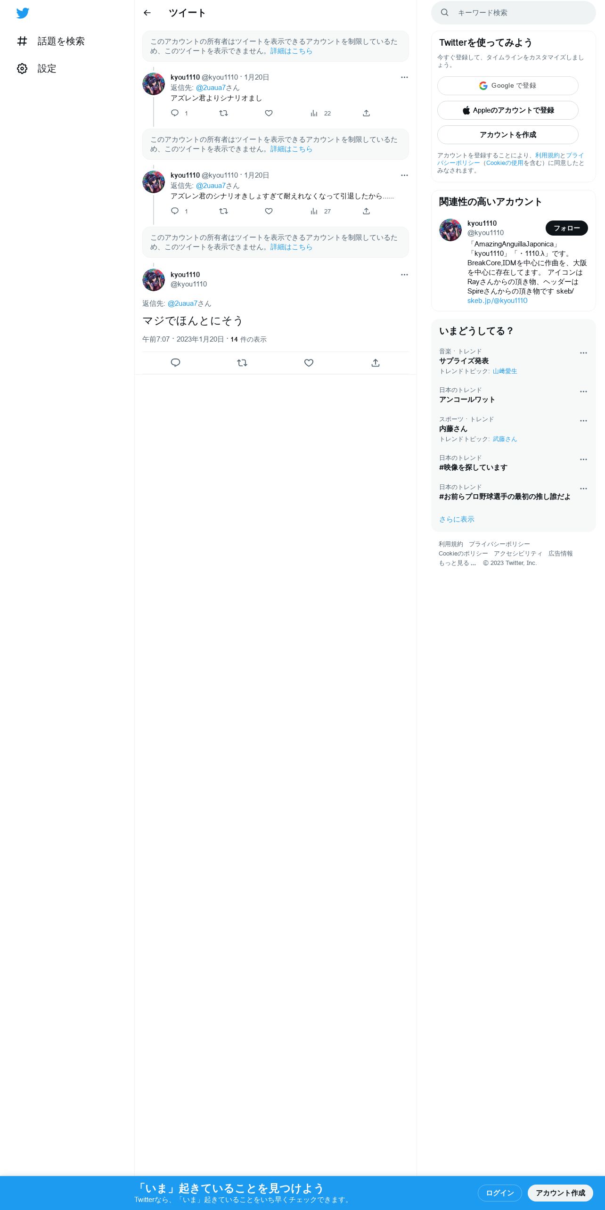Reply to the main tweet マジでほんとにそう
This screenshot has height=1210, width=605.
tap(175, 362)
